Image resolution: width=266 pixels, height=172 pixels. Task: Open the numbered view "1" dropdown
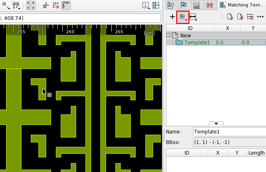(x=146, y=5)
